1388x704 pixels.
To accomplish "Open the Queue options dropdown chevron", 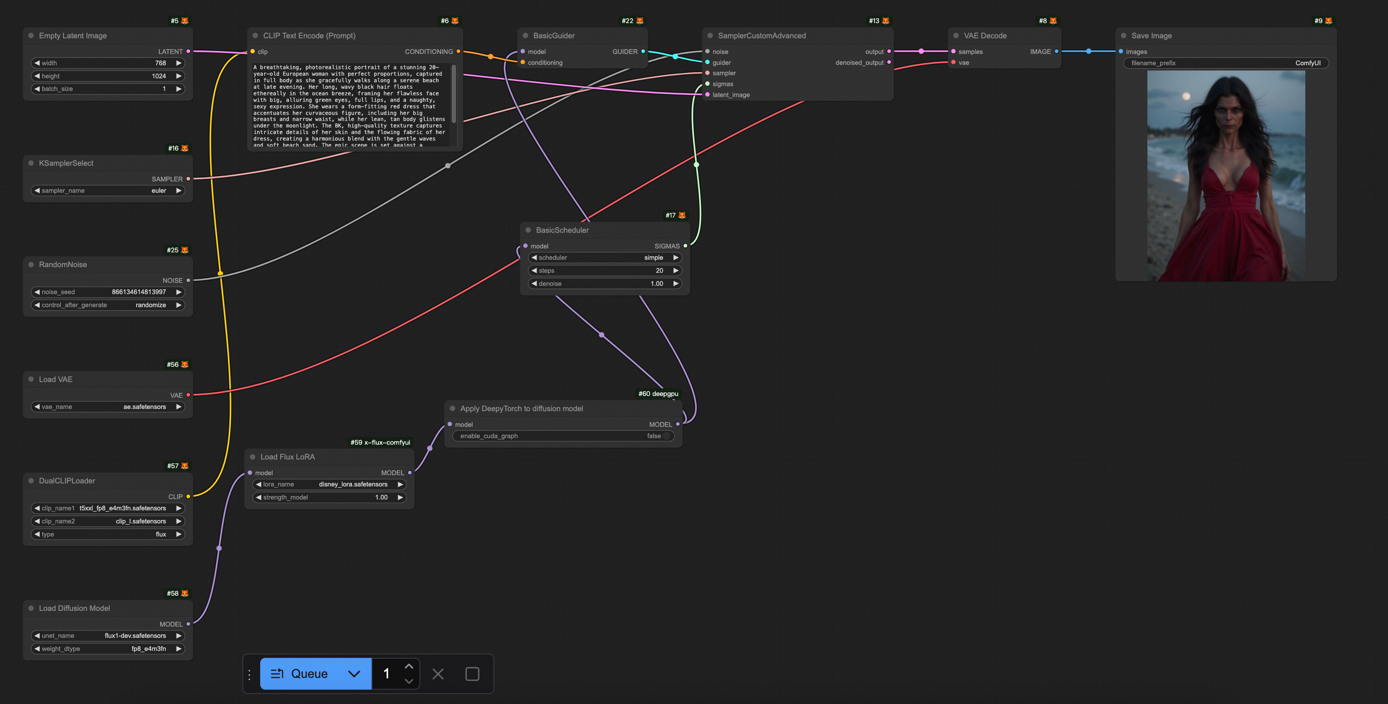I will 354,673.
